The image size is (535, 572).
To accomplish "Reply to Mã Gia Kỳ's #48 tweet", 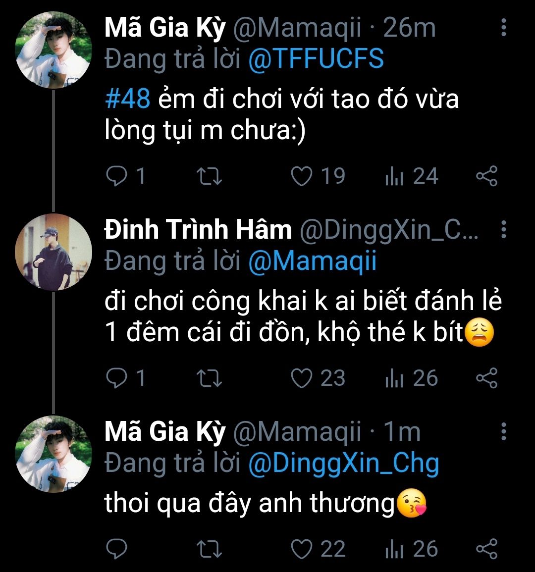I will pyautogui.click(x=117, y=176).
